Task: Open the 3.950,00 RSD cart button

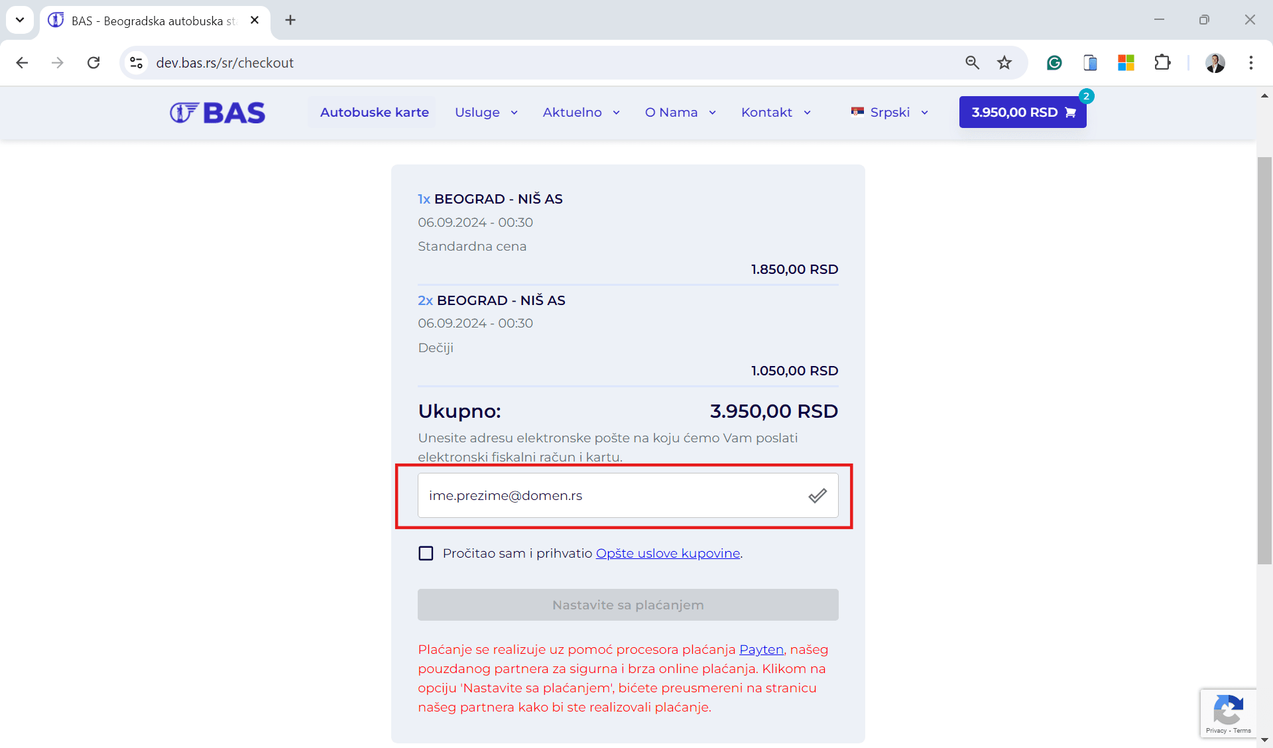Action: [x=1022, y=112]
